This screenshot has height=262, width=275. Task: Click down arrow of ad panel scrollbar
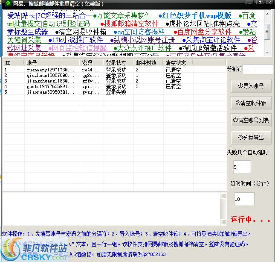click(267, 53)
